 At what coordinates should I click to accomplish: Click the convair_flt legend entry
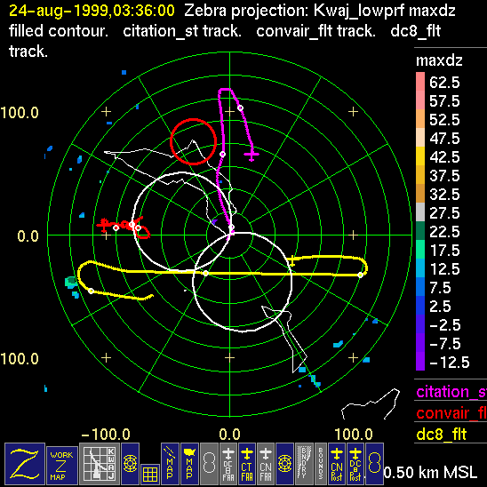(x=451, y=413)
